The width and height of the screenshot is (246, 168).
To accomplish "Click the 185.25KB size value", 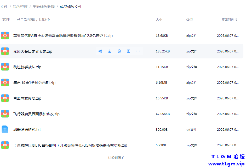I will coord(163,51).
